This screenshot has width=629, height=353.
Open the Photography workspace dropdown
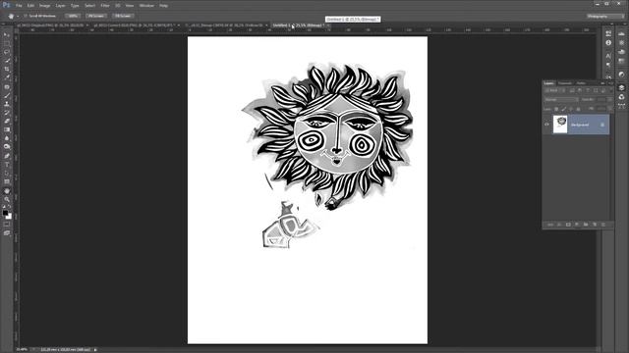605,16
